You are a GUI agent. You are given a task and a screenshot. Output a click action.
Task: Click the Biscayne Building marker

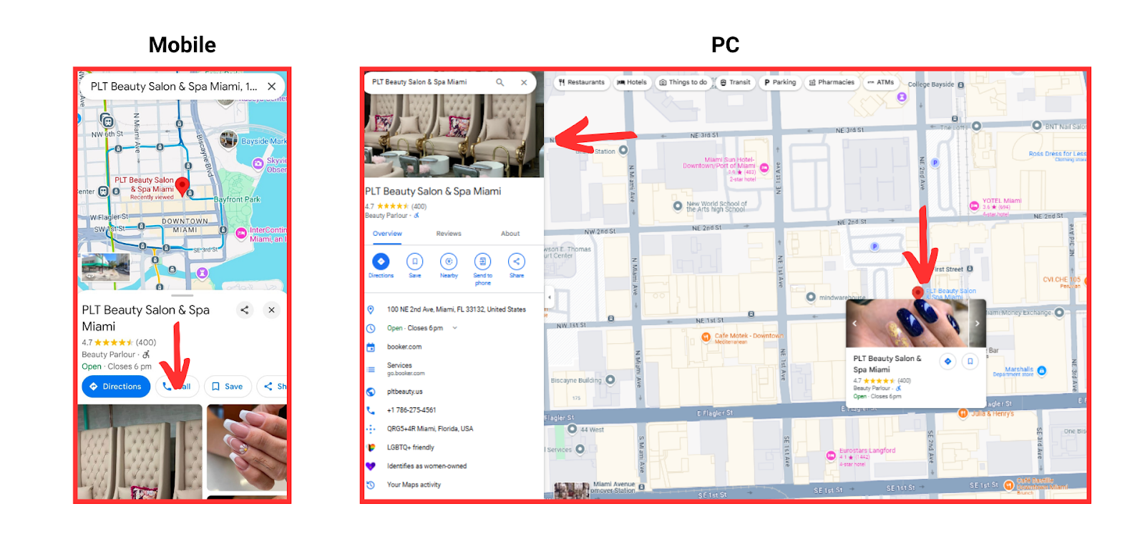[x=610, y=380]
